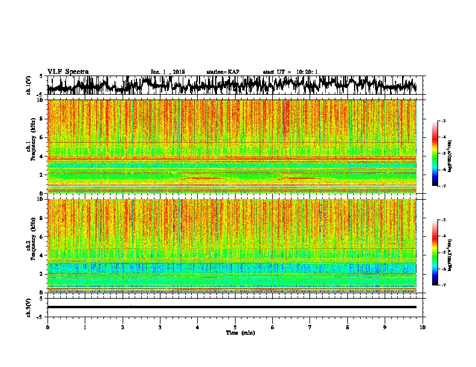Viewport: 476px width, 367px height.
Task: Click the ch.1(V) waveform trace panel
Action: coord(235,85)
